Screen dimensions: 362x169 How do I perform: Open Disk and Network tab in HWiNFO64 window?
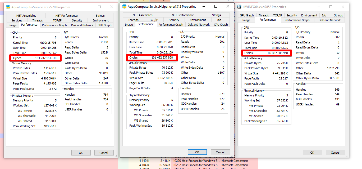coord(330,20)
